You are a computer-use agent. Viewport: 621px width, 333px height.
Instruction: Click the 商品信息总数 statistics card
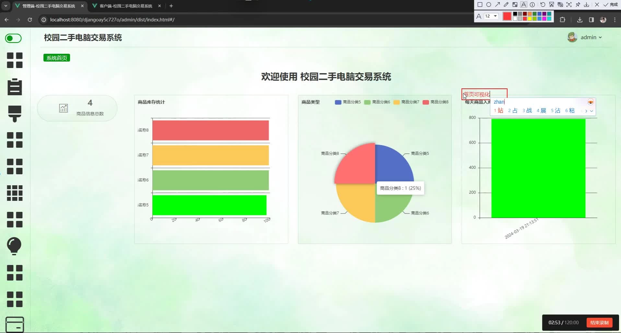[77, 108]
